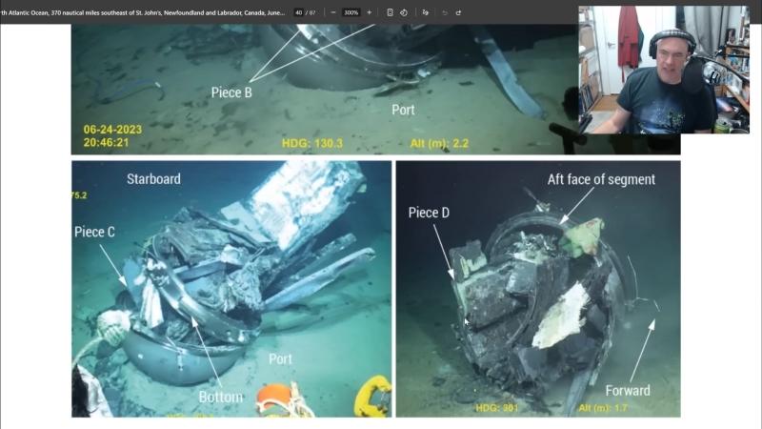
Task: Click the 'HDG: 301' heading readout
Action: 497,408
